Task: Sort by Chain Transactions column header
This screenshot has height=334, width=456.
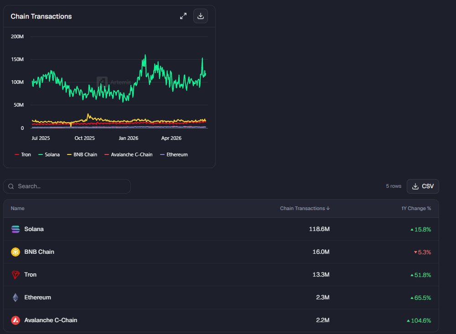Action: tap(305, 208)
